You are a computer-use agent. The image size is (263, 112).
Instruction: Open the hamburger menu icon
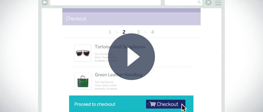[x=218, y=2]
